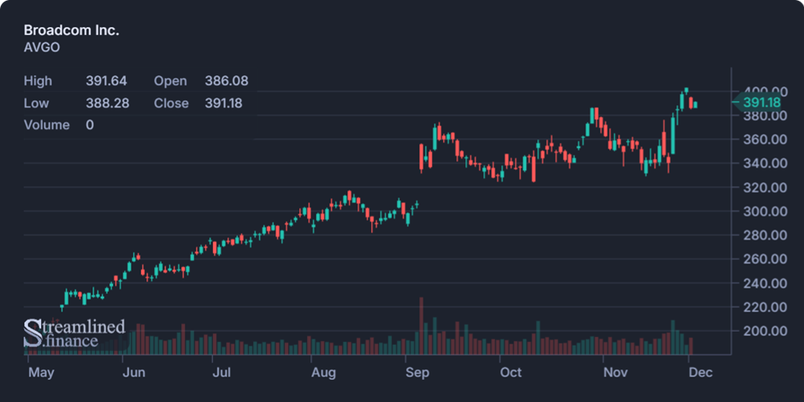Select the Open value 386.08
This screenshot has height=402, width=804.
[227, 81]
